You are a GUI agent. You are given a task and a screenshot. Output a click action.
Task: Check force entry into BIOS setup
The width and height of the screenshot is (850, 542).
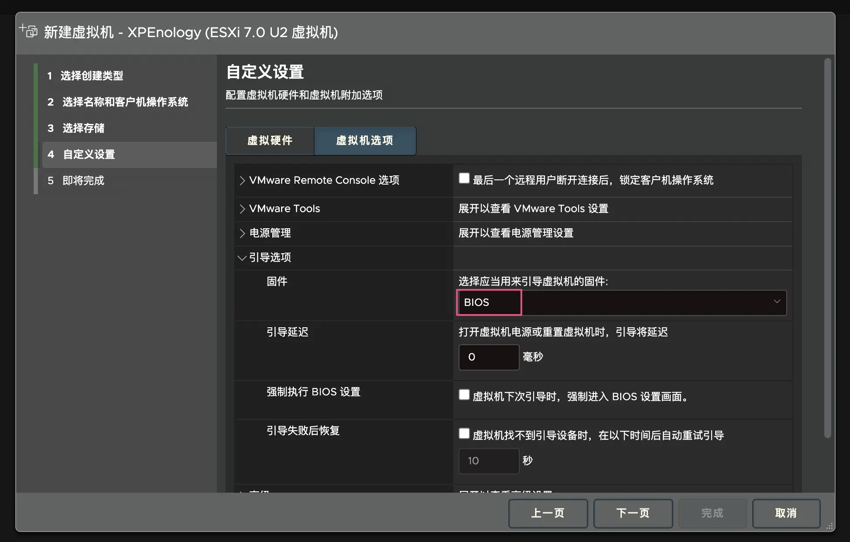464,395
